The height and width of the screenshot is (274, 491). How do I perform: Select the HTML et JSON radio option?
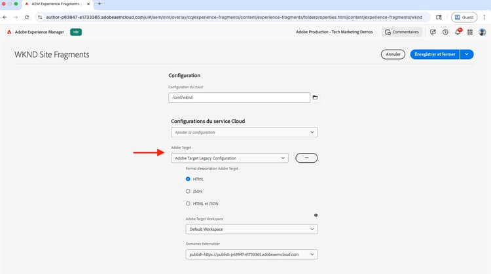188,203
